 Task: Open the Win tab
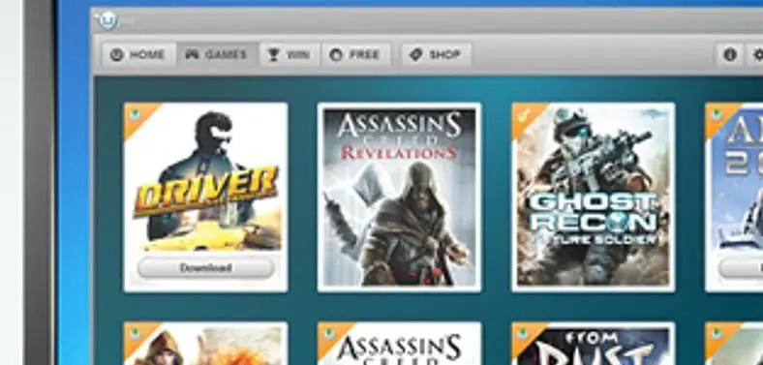pos(290,54)
